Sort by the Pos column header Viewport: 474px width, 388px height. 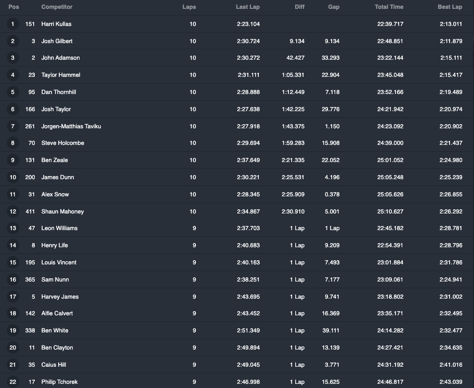coord(14,7)
